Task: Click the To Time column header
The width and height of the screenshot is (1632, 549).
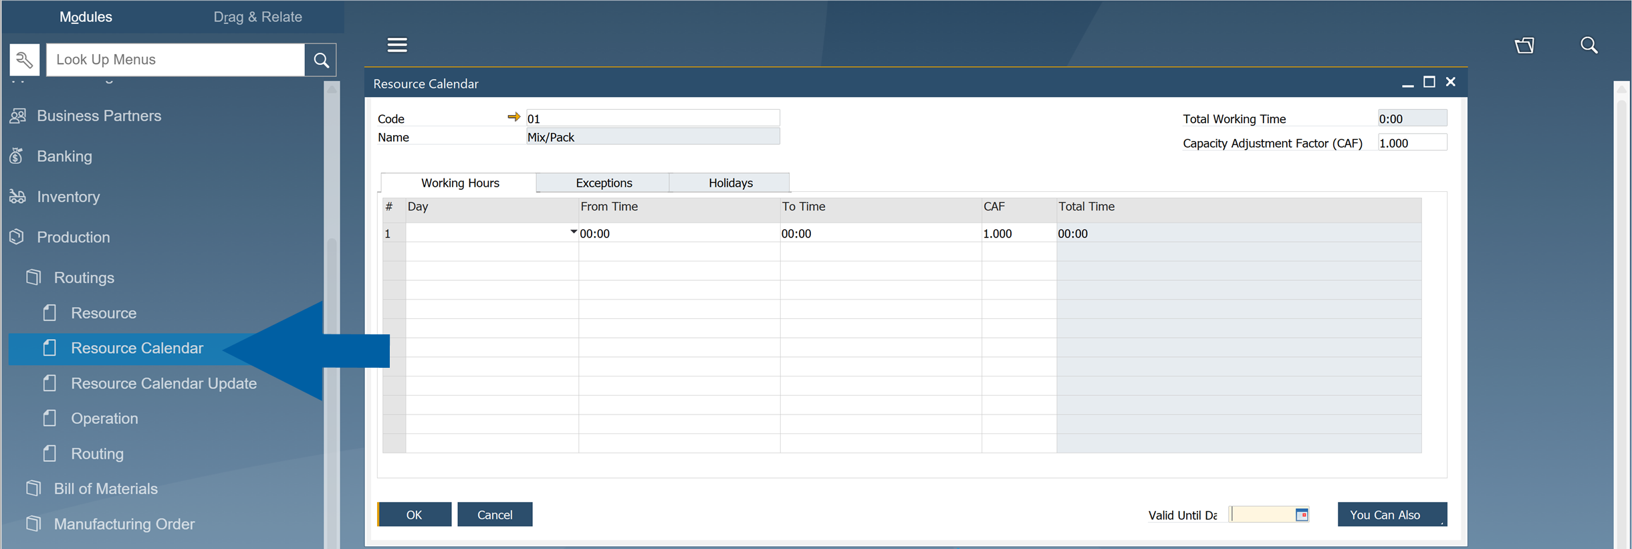Action: (x=881, y=209)
